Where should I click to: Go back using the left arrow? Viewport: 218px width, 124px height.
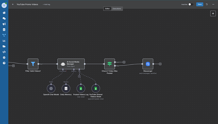[13, 4]
